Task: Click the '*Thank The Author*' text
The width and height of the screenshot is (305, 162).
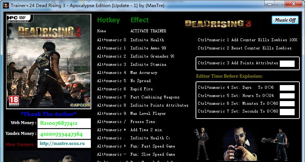Action: (x=49, y=114)
